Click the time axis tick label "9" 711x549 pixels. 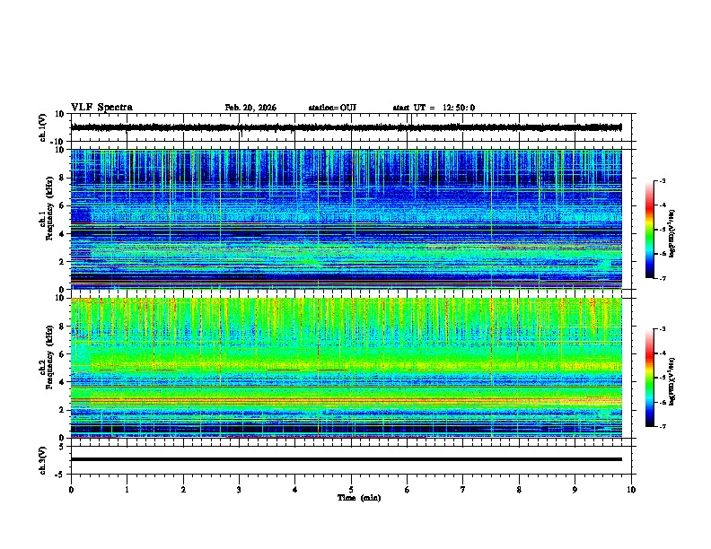click(575, 490)
